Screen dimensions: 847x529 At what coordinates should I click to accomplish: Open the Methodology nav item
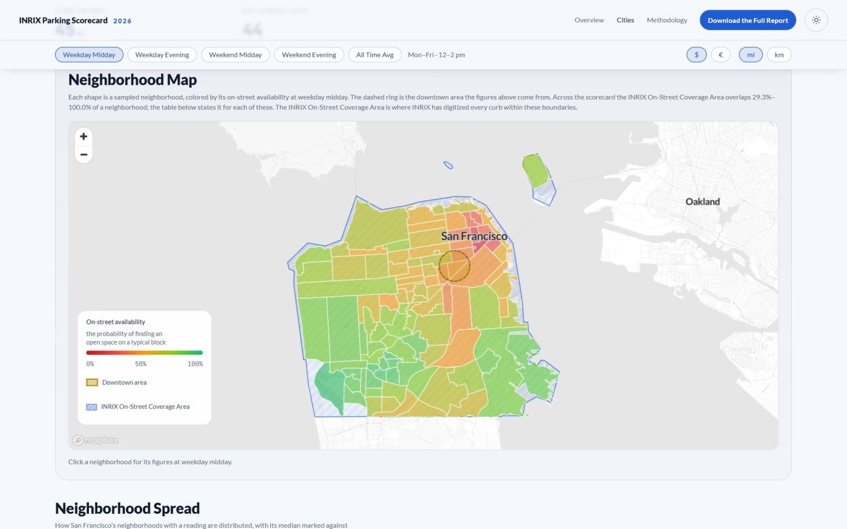click(x=667, y=20)
